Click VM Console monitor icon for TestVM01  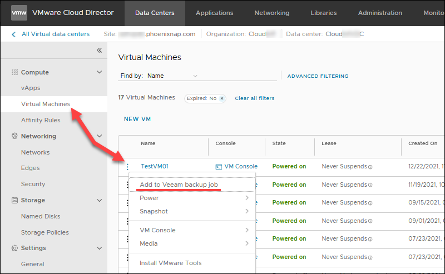click(x=219, y=167)
